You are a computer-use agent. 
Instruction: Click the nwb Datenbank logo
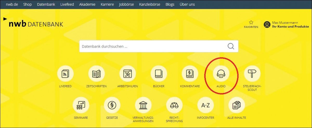coord(34,24)
